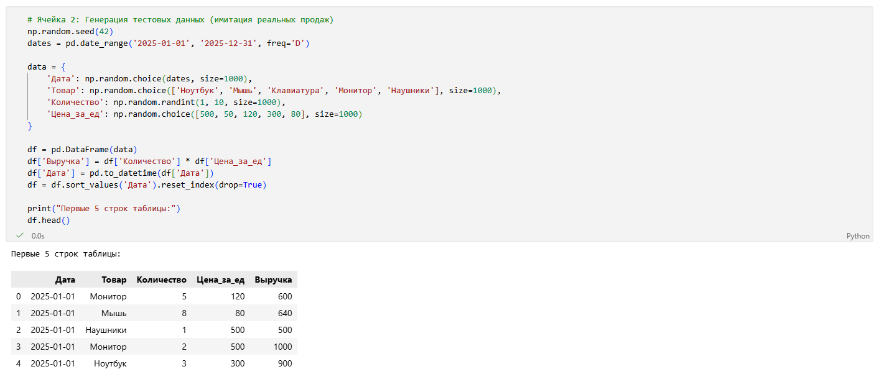This screenshot has width=879, height=382.
Task: Click the quantity value 8 in Мышь row
Action: click(184, 313)
